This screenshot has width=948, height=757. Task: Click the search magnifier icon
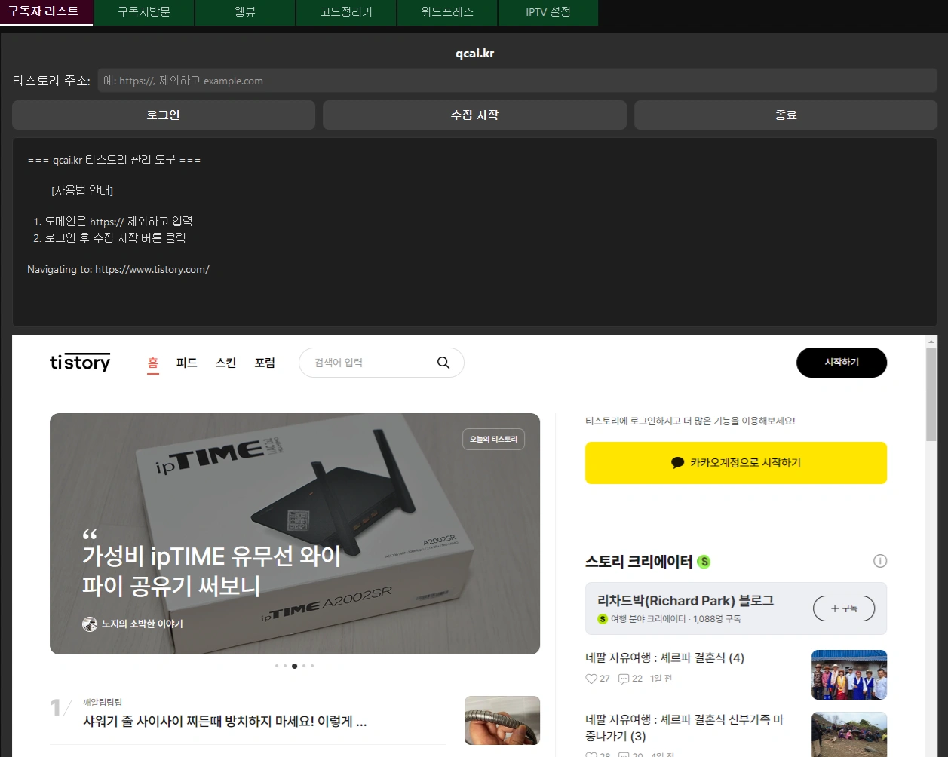click(x=443, y=363)
